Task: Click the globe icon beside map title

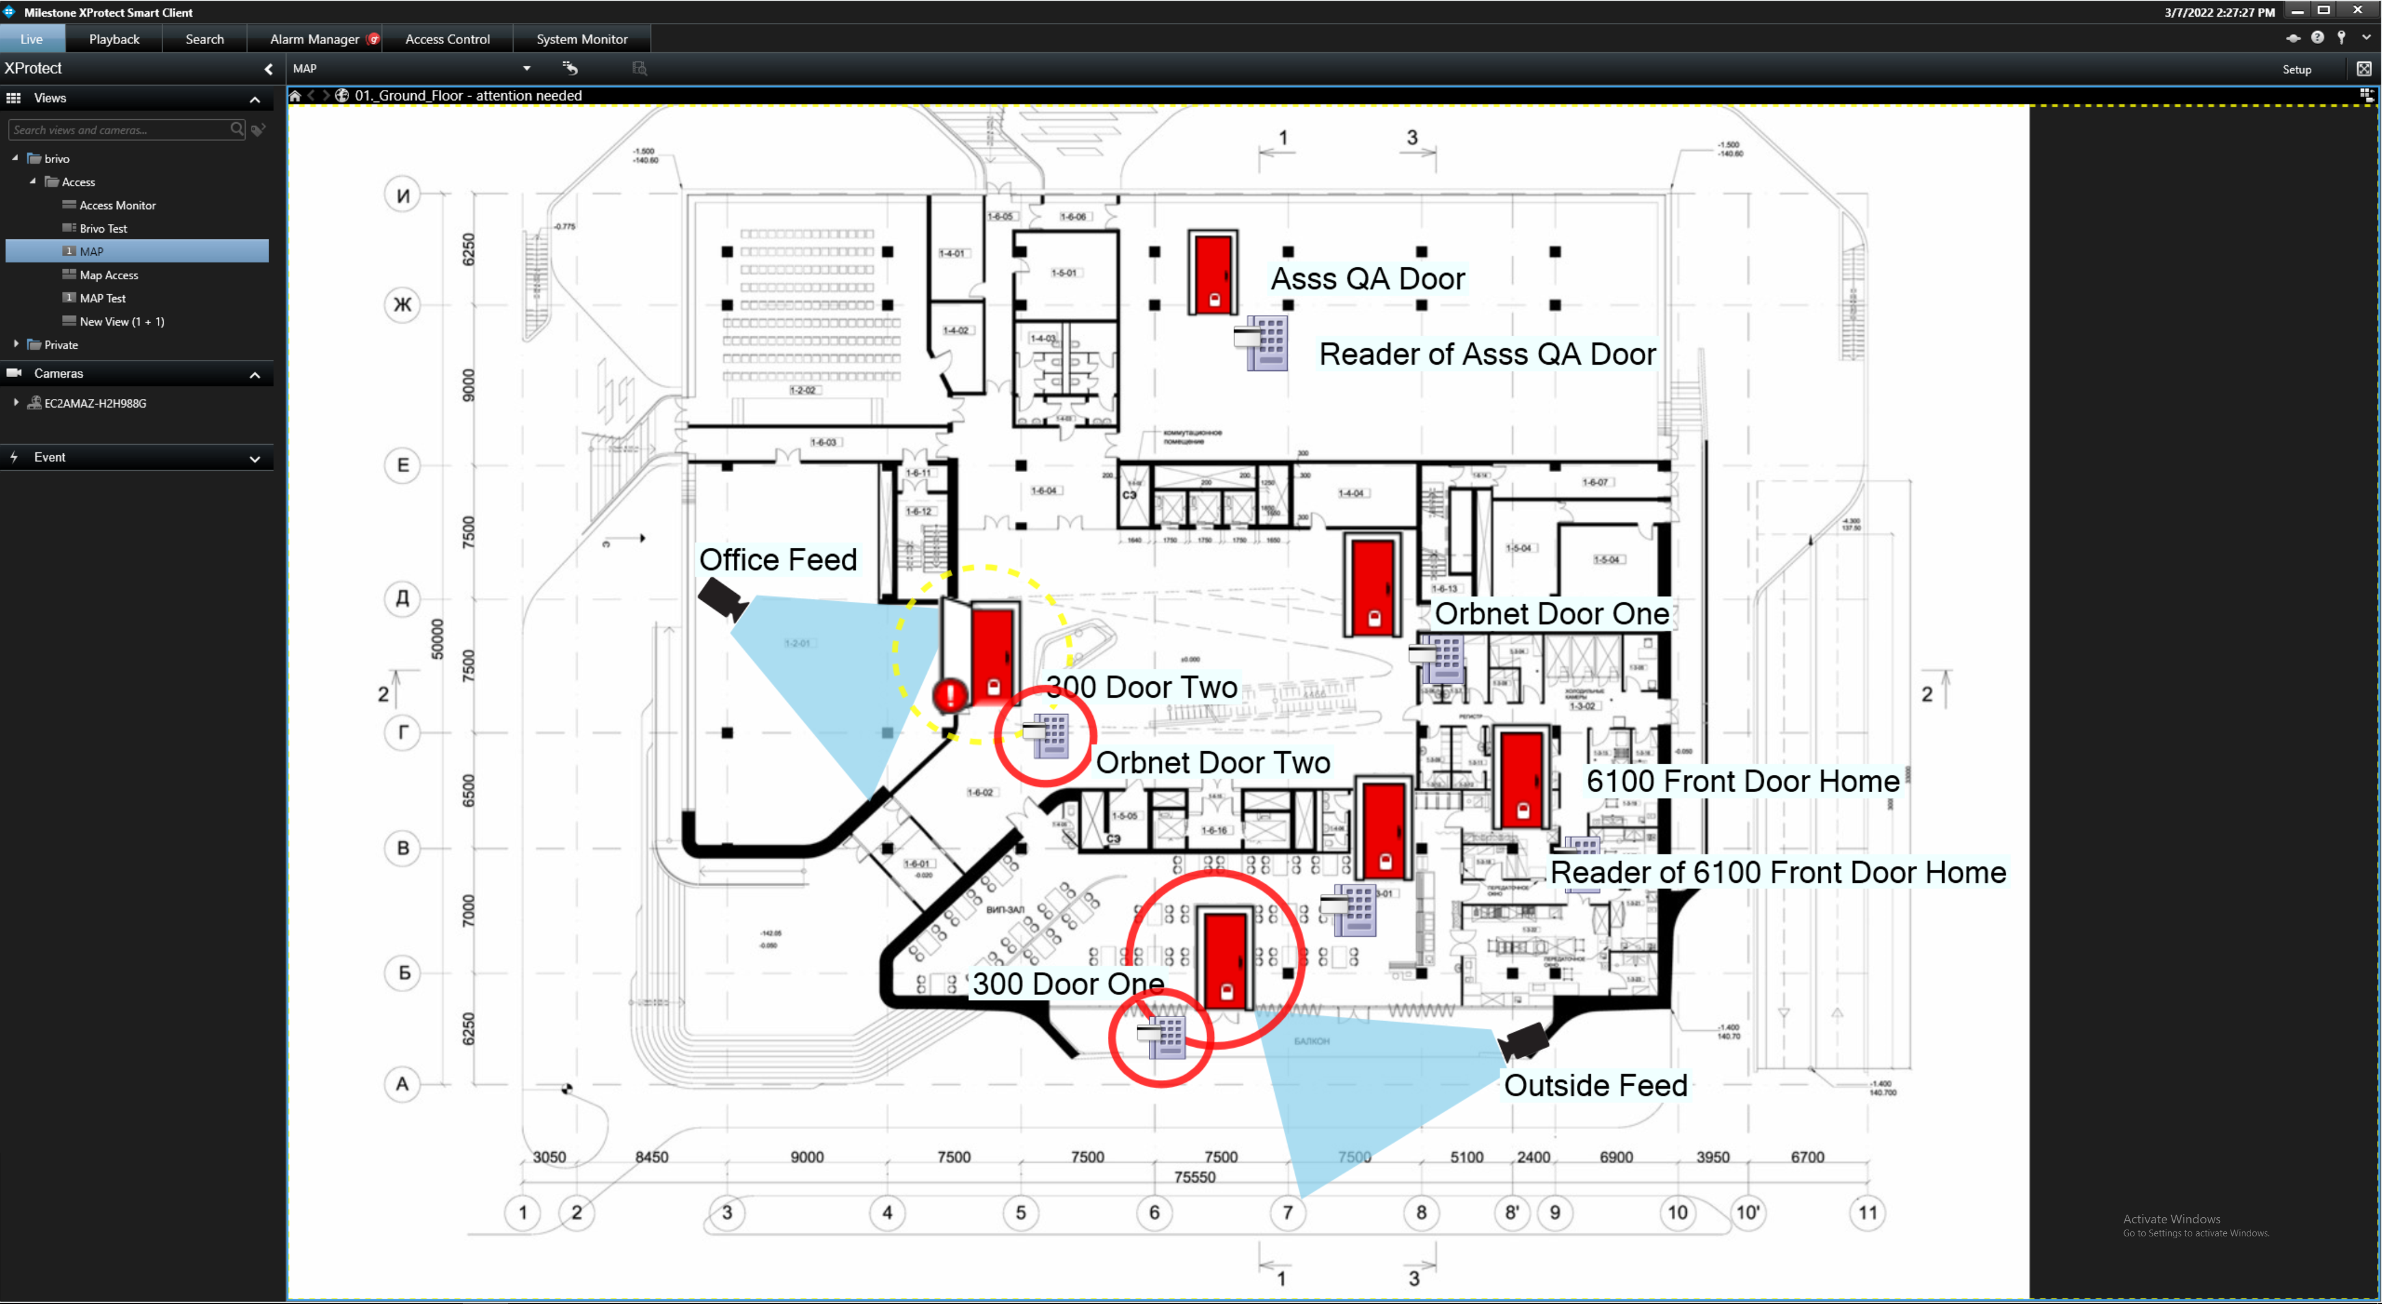Action: tap(342, 96)
